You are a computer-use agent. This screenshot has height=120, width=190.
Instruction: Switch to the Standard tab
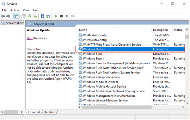pos(49,112)
